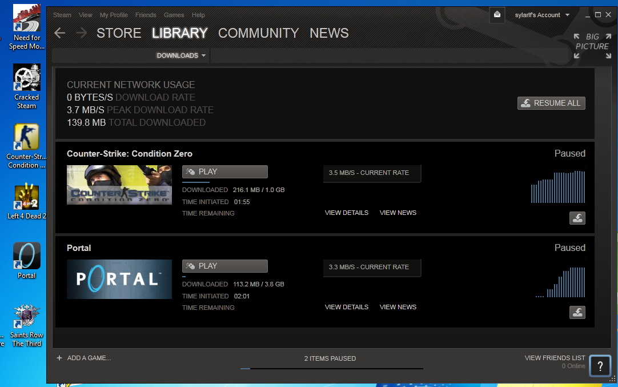Select Left 4 Dead 2 desktop icon
This screenshot has width=618, height=387.
26,201
